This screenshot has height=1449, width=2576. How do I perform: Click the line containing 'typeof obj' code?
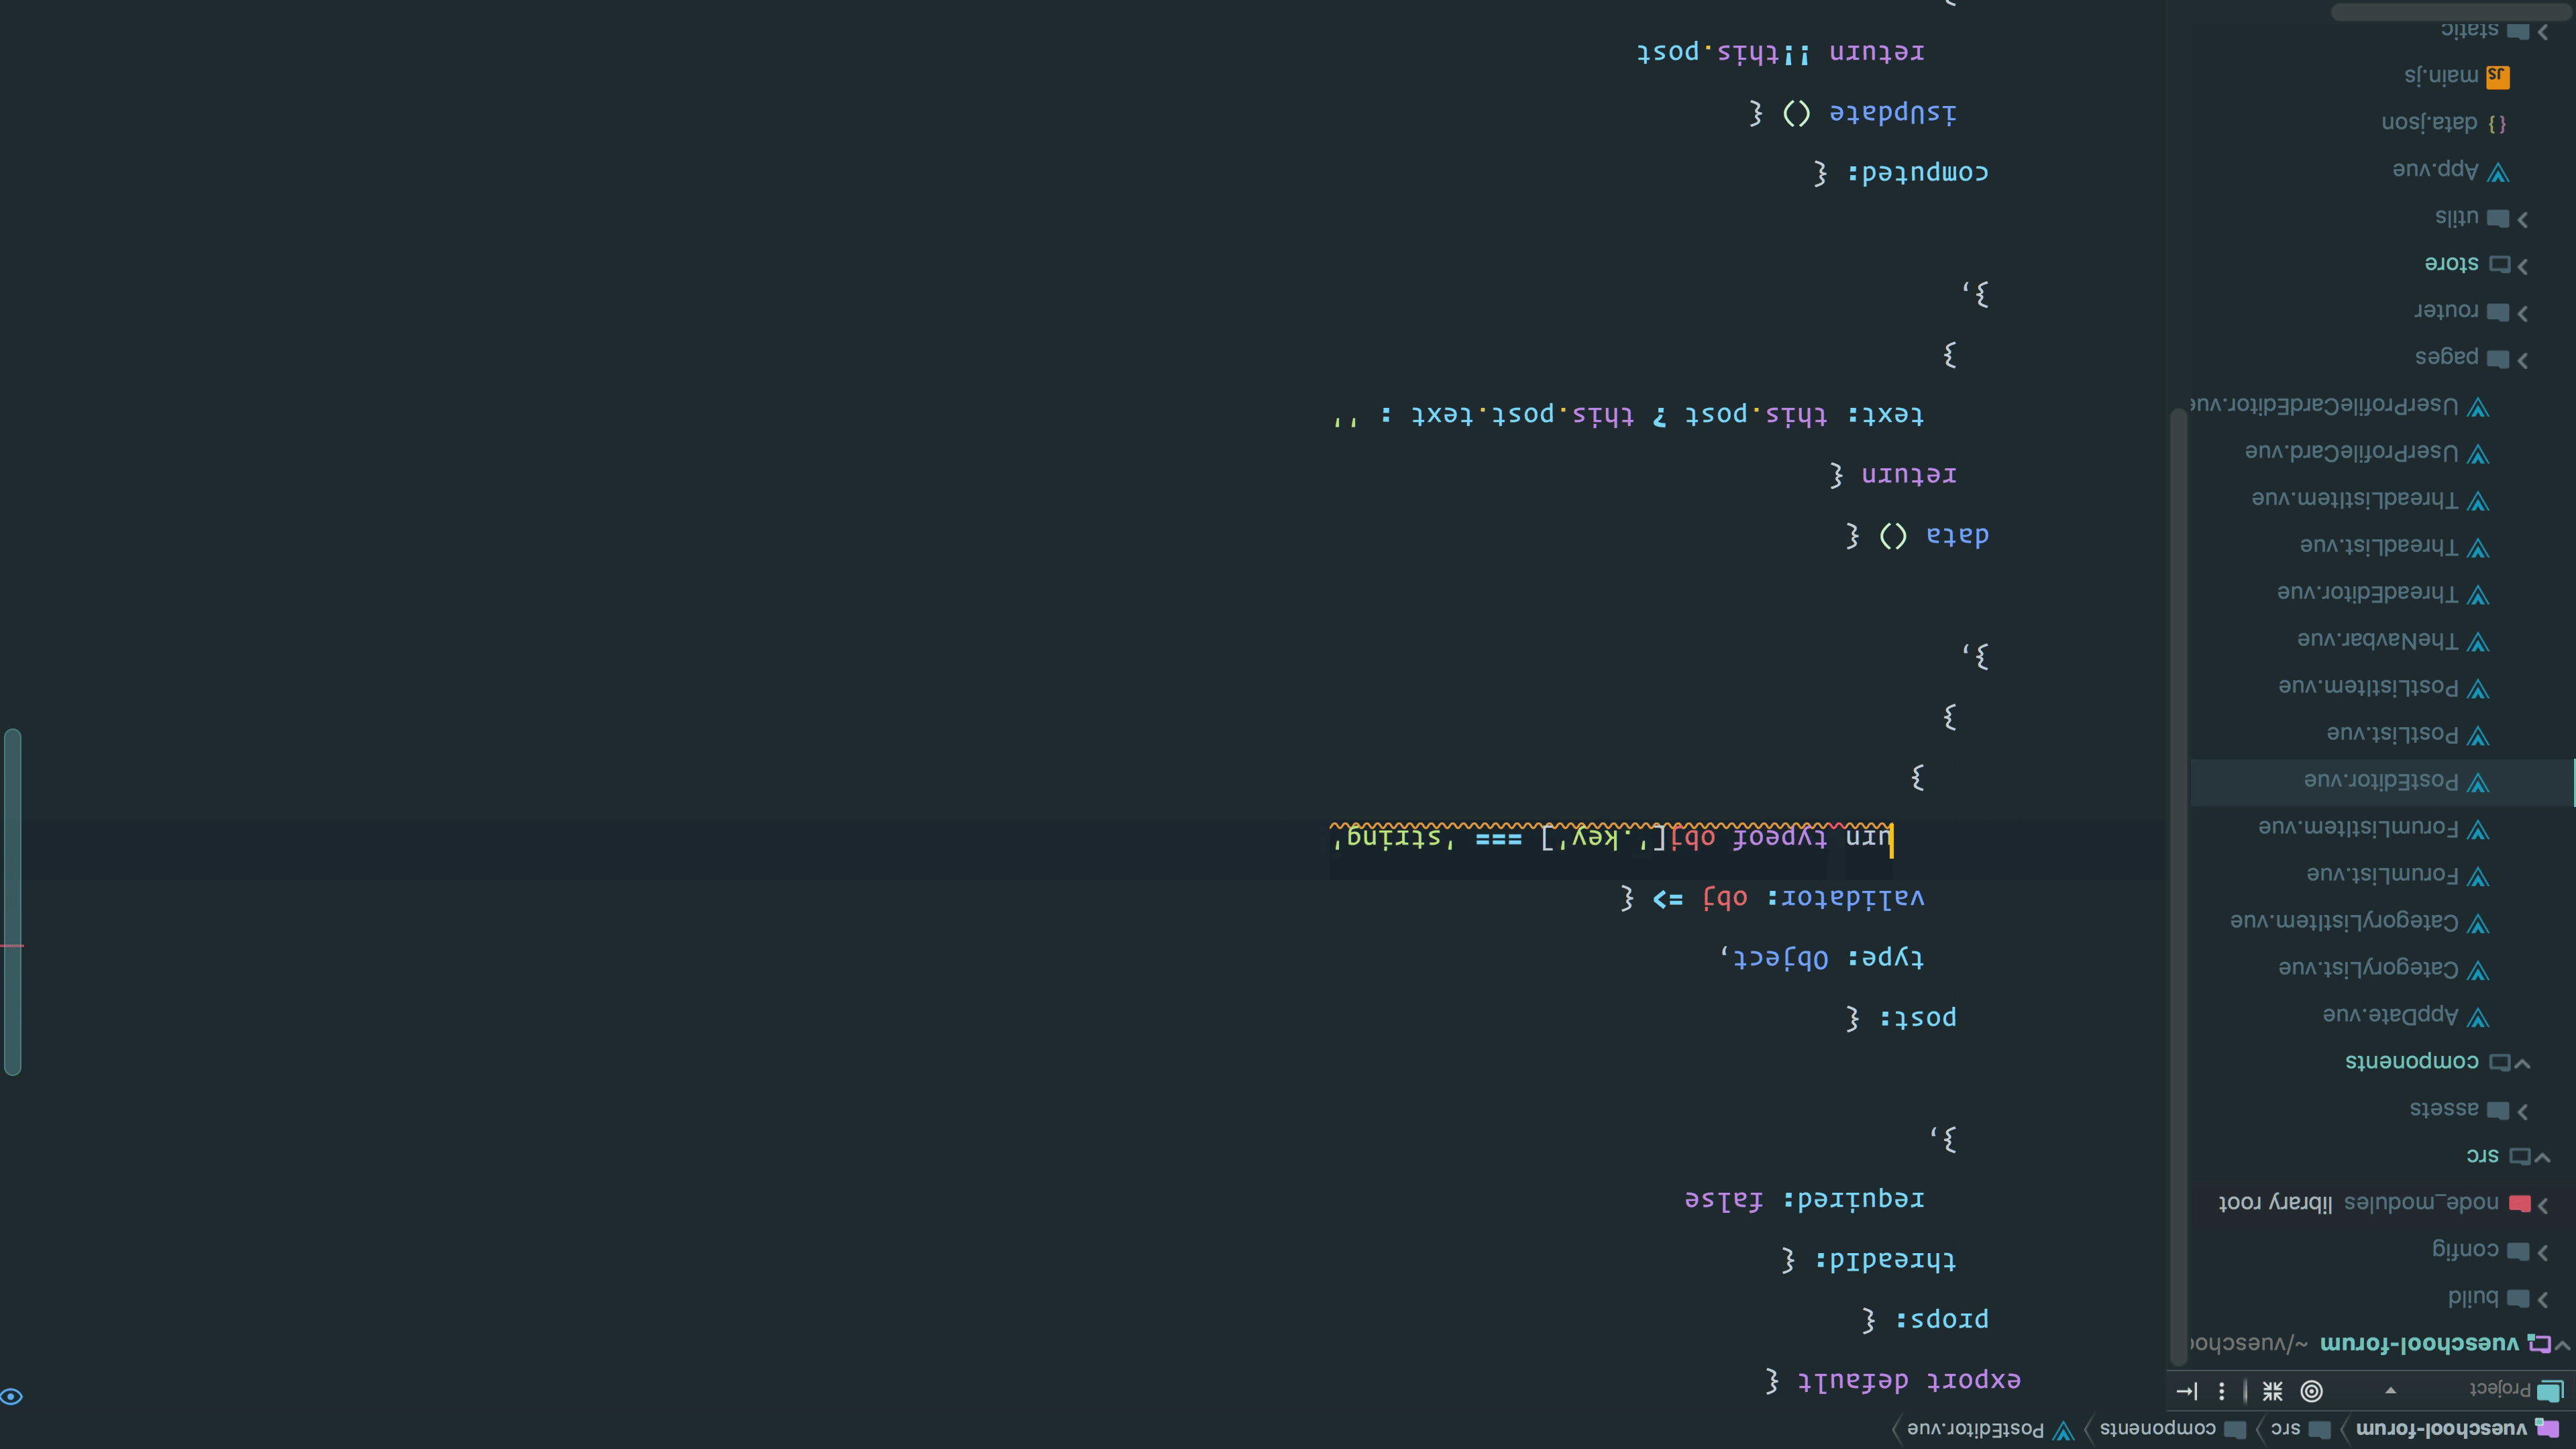tap(1610, 837)
